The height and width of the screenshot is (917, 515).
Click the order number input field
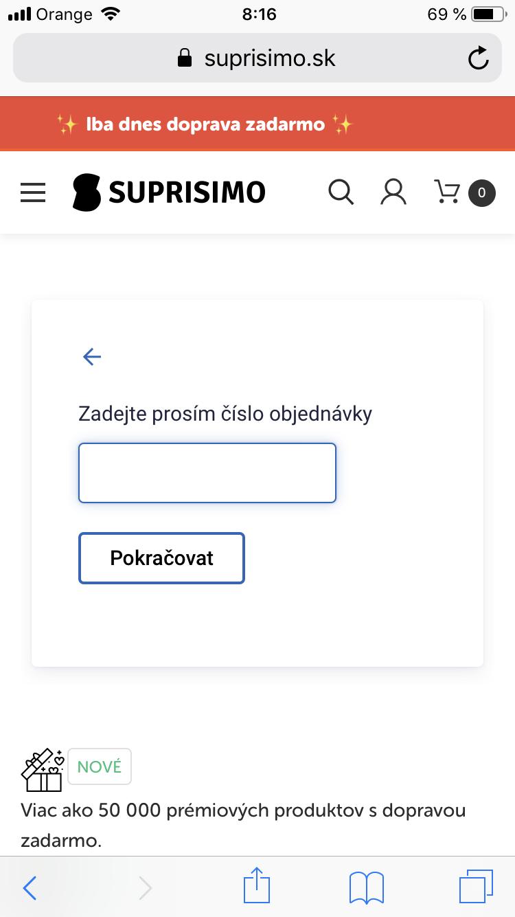[x=207, y=473]
